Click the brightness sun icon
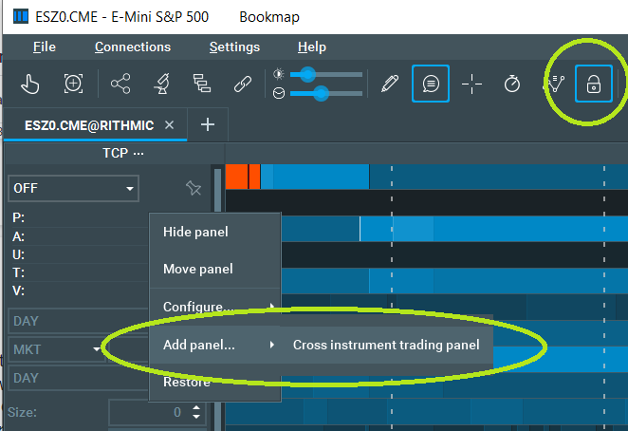628x431 pixels. [x=279, y=74]
